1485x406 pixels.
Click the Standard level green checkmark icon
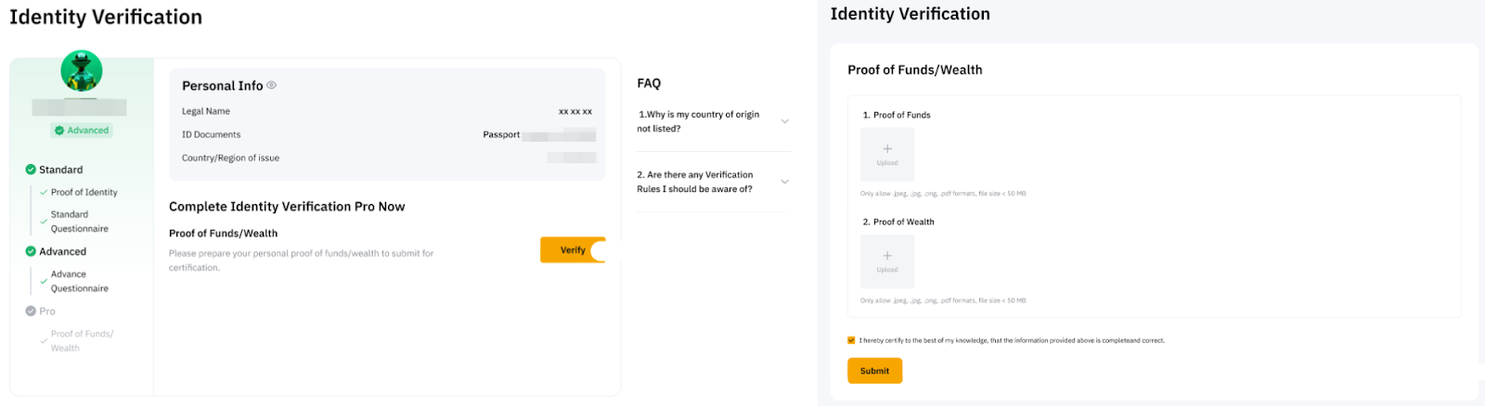pos(31,170)
